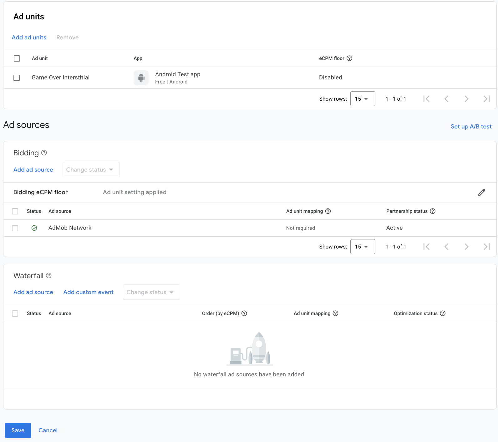The image size is (498, 442).
Task: Click Add ad units link
Action: click(29, 38)
